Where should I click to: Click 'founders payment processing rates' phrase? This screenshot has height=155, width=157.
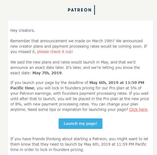(95, 93)
